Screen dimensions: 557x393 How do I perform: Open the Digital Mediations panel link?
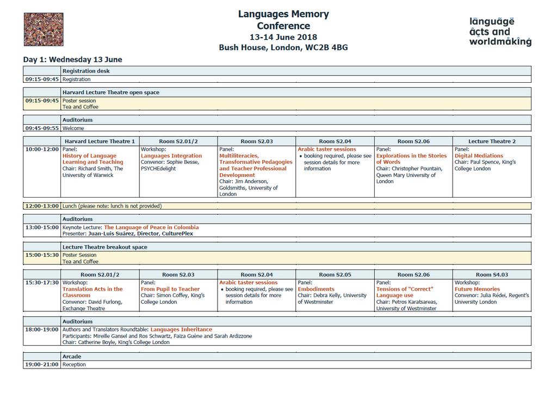tap(479, 156)
